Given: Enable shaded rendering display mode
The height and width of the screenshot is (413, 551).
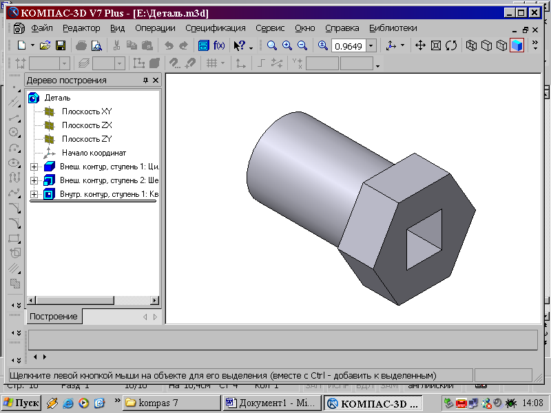Looking at the screenshot, I should (517, 45).
